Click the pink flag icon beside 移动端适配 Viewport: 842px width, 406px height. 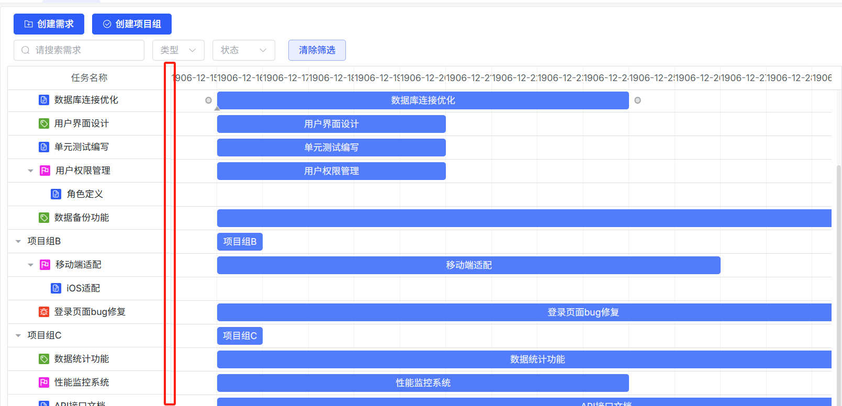(x=45, y=265)
